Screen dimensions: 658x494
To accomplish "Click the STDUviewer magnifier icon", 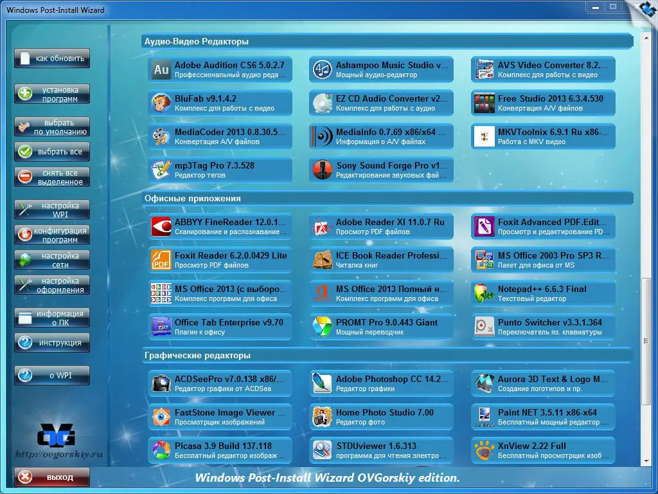I will 323,450.
